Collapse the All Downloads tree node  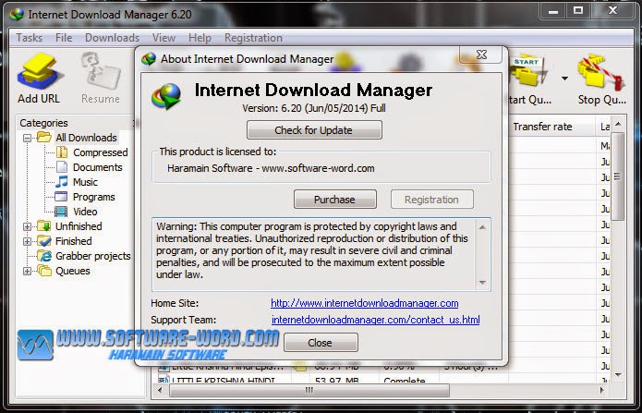click(x=27, y=138)
